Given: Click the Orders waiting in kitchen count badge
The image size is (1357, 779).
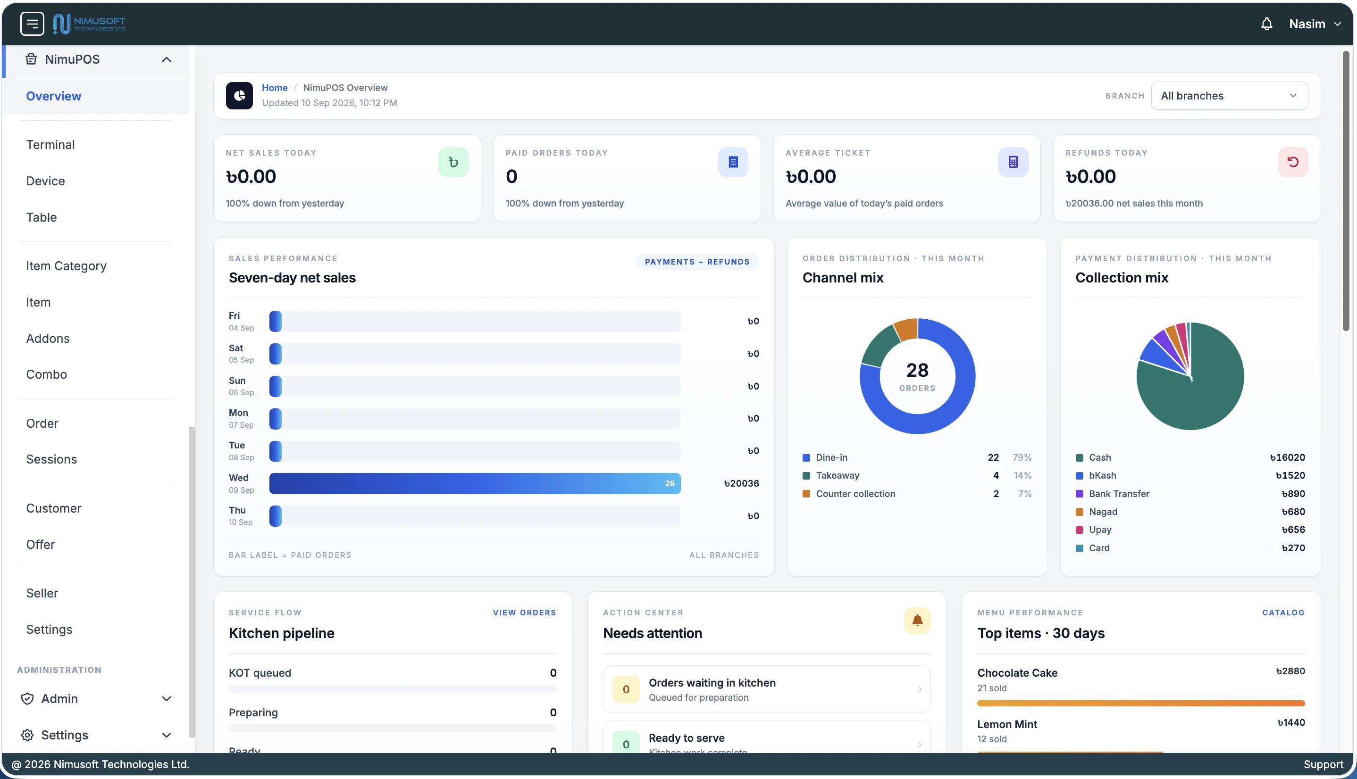Looking at the screenshot, I should coord(626,689).
